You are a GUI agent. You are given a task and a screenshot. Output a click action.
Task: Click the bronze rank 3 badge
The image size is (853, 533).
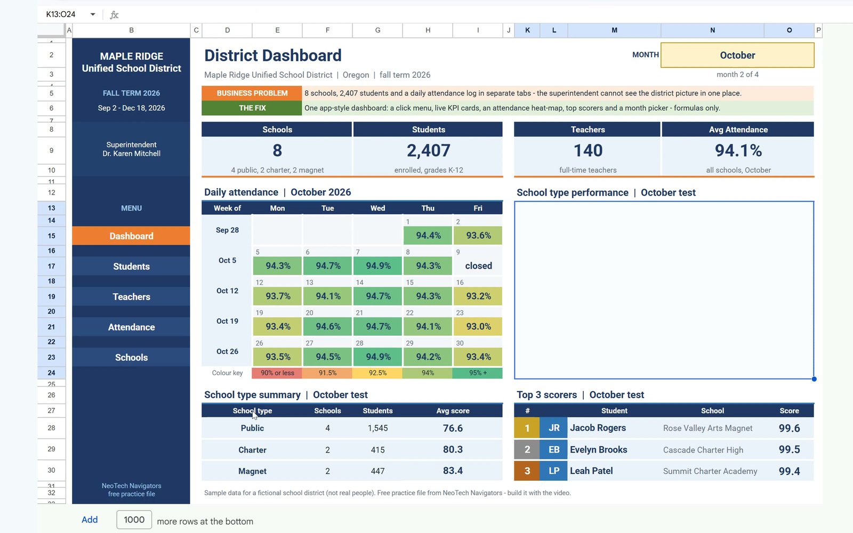point(527,471)
